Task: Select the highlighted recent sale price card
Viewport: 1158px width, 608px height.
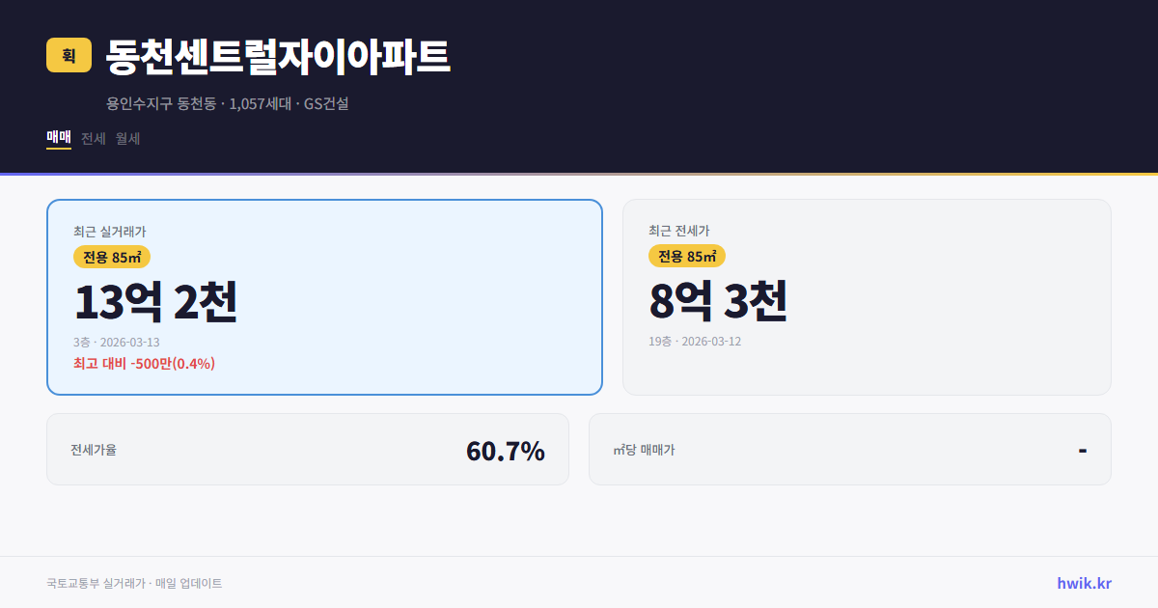Action: [x=323, y=296]
